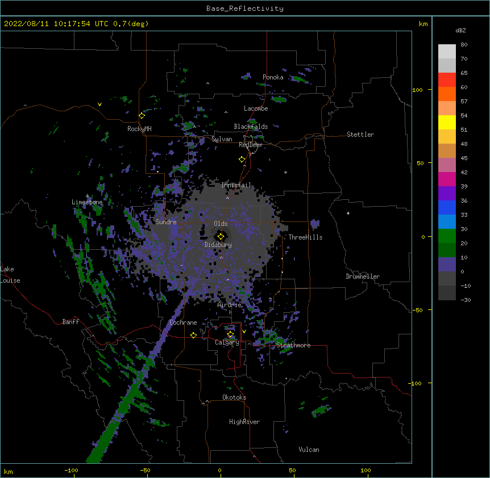Select the km unit label at top right

point(423,24)
